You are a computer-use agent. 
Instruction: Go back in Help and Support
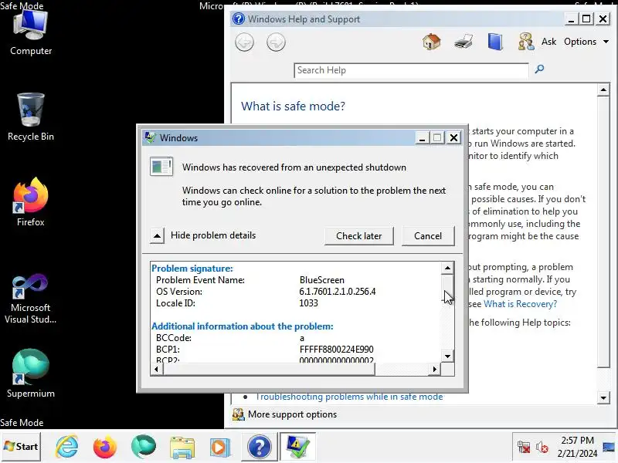[244, 42]
